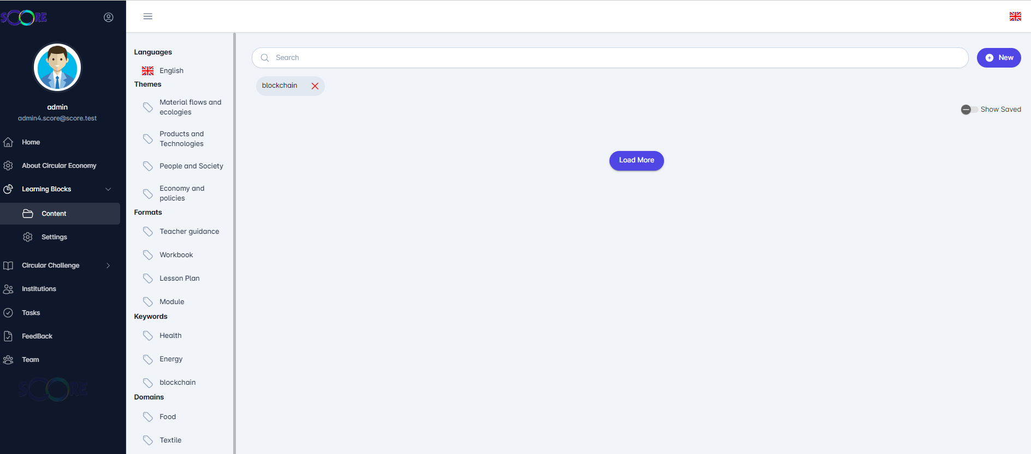Click the Home icon in sidebar
Screen dimensions: 1031x454
click(8, 142)
